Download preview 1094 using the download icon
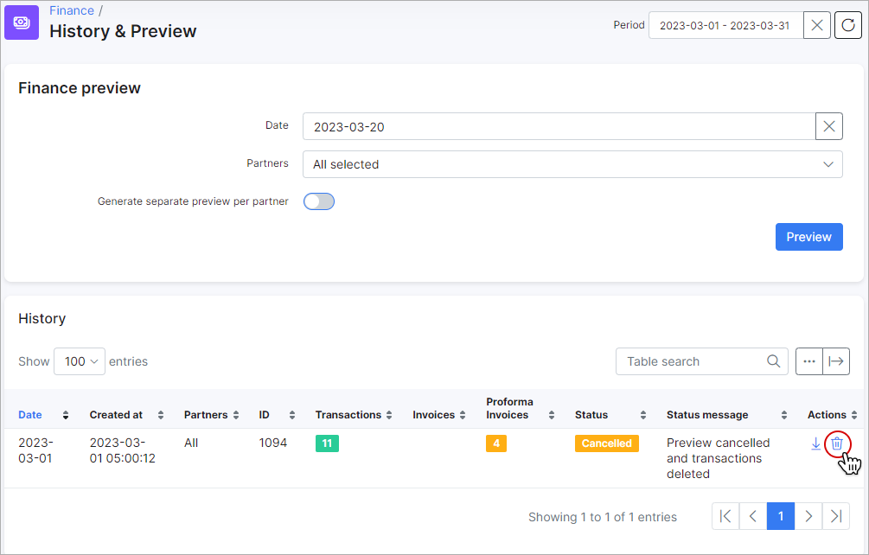The width and height of the screenshot is (869, 555). click(x=815, y=443)
